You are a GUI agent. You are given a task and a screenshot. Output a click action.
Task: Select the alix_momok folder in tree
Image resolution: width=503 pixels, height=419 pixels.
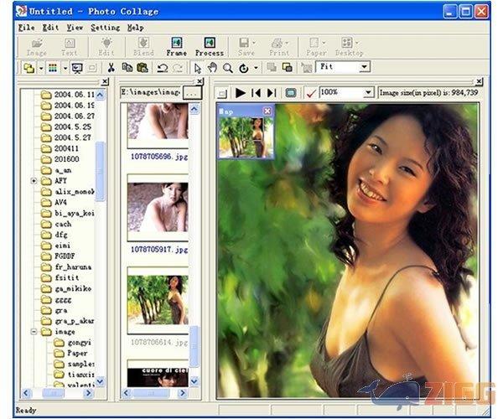click(x=73, y=192)
